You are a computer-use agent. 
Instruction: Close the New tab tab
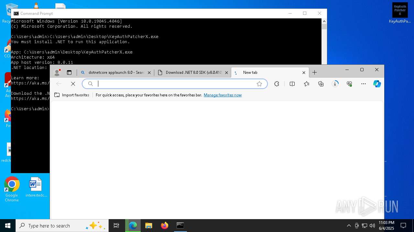tap(304, 73)
